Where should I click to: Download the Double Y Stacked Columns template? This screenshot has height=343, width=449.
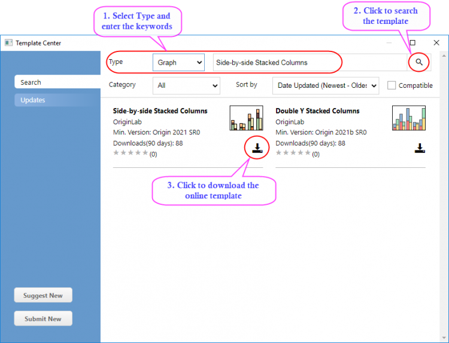tap(420, 148)
